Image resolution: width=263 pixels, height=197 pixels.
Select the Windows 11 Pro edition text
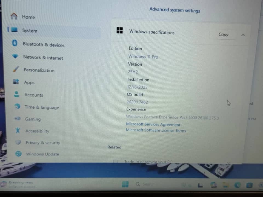tap(143, 57)
